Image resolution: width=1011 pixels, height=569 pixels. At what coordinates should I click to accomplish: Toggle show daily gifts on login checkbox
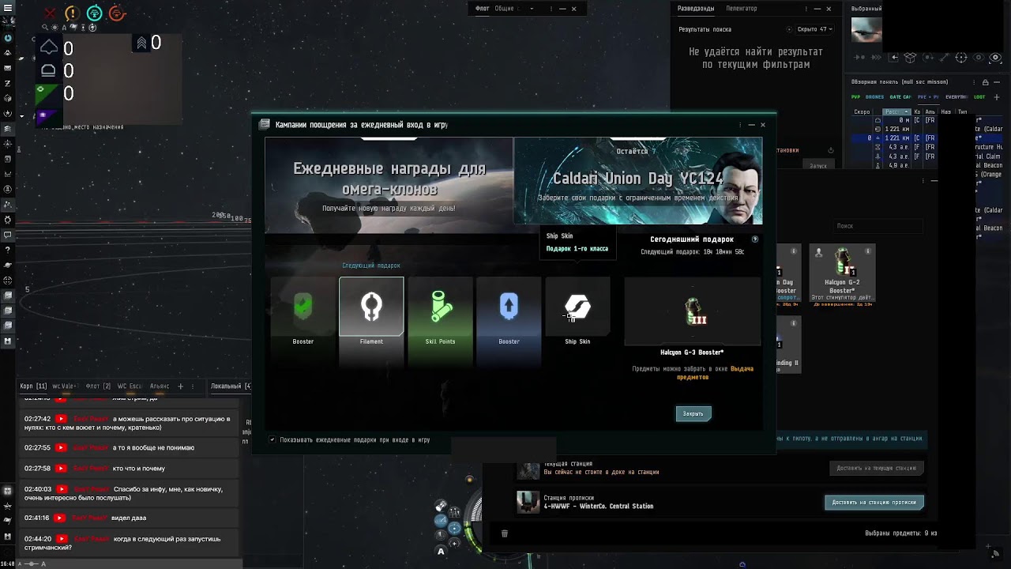272,439
